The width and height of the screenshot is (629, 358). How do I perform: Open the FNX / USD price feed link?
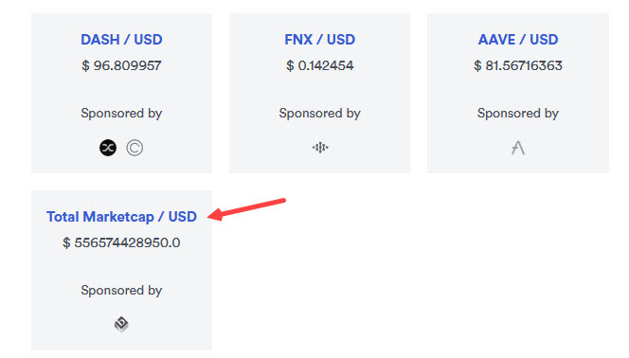320,40
